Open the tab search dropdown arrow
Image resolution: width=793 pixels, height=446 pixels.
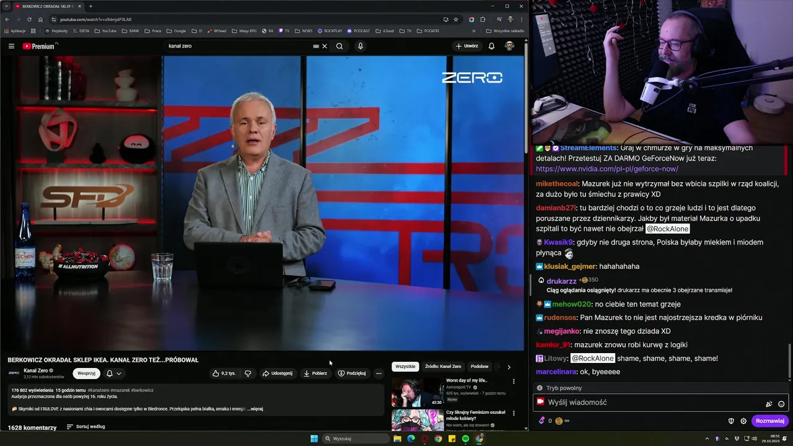(x=7, y=6)
